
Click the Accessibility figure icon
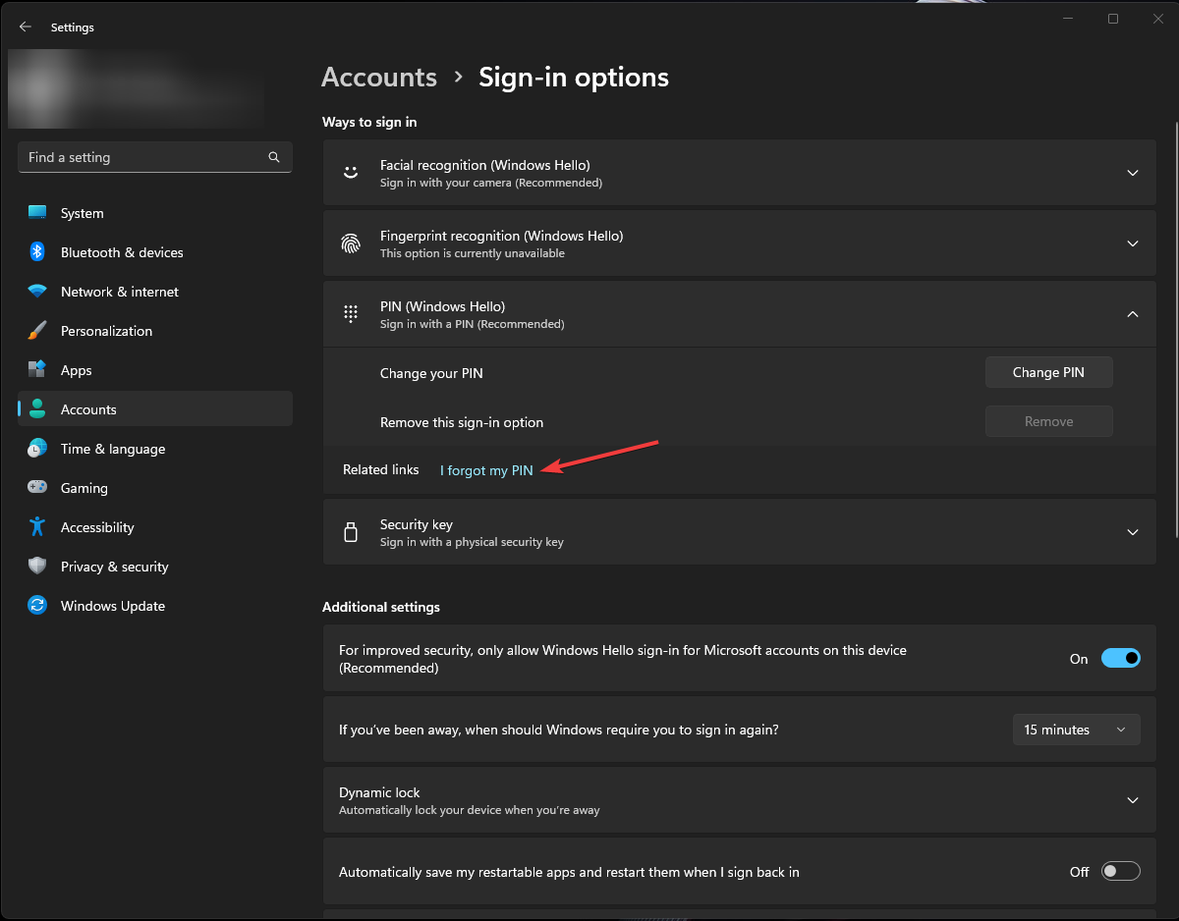pyautogui.click(x=37, y=527)
